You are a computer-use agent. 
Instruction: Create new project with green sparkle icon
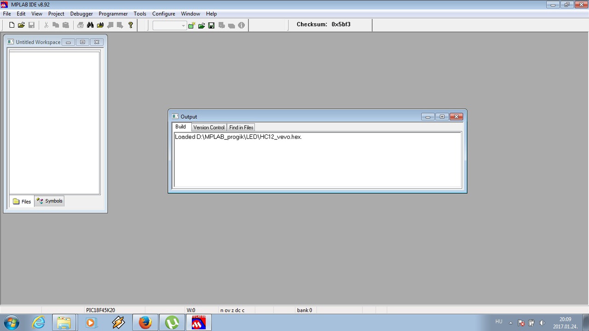pos(191,26)
